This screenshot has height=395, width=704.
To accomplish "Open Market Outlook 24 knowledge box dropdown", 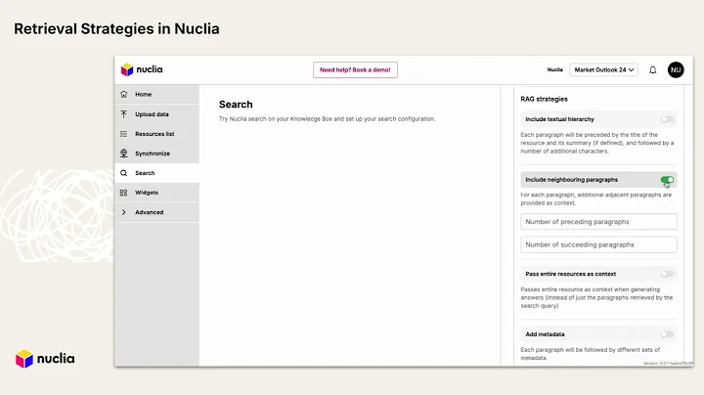I will pyautogui.click(x=604, y=70).
